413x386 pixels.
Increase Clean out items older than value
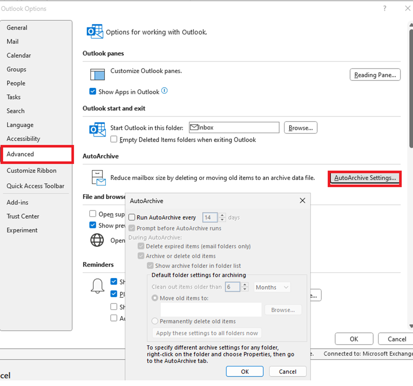click(245, 285)
